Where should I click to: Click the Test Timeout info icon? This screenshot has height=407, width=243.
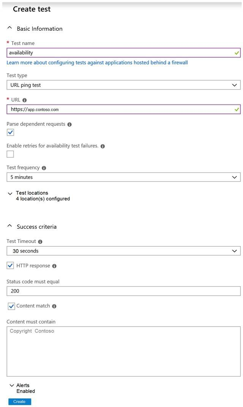tap(40, 241)
